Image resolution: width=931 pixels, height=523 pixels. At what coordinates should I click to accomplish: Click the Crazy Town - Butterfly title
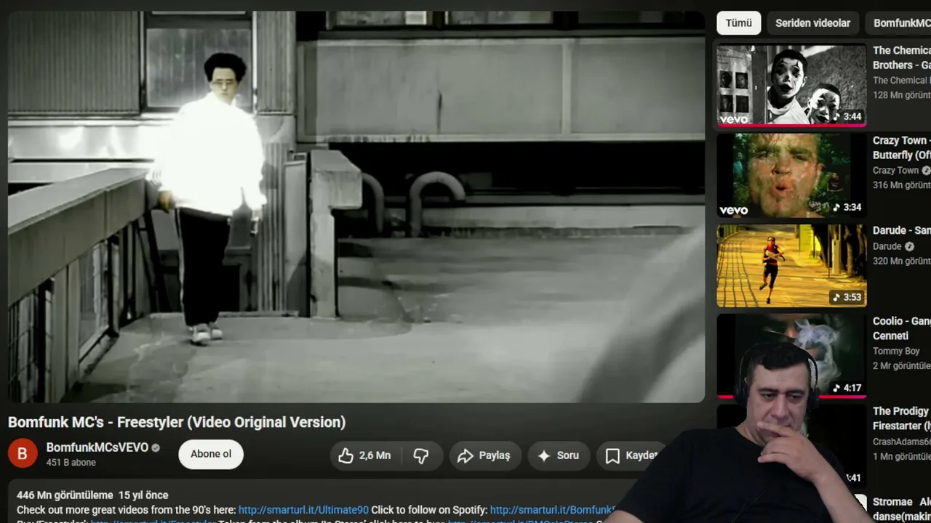[x=902, y=147]
